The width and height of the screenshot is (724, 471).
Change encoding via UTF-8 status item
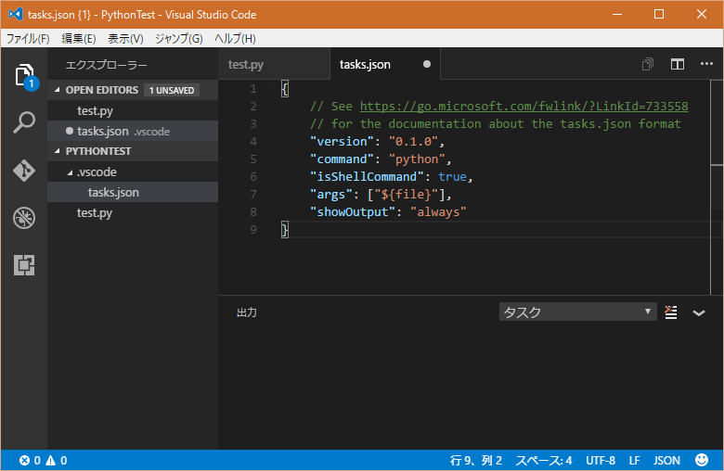pyautogui.click(x=601, y=461)
